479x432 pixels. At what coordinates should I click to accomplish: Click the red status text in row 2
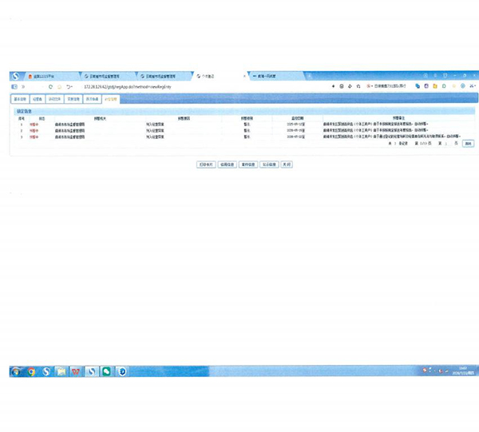point(34,131)
